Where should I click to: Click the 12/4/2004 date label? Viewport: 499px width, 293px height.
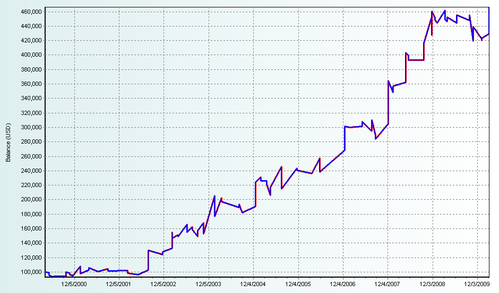coord(253,284)
